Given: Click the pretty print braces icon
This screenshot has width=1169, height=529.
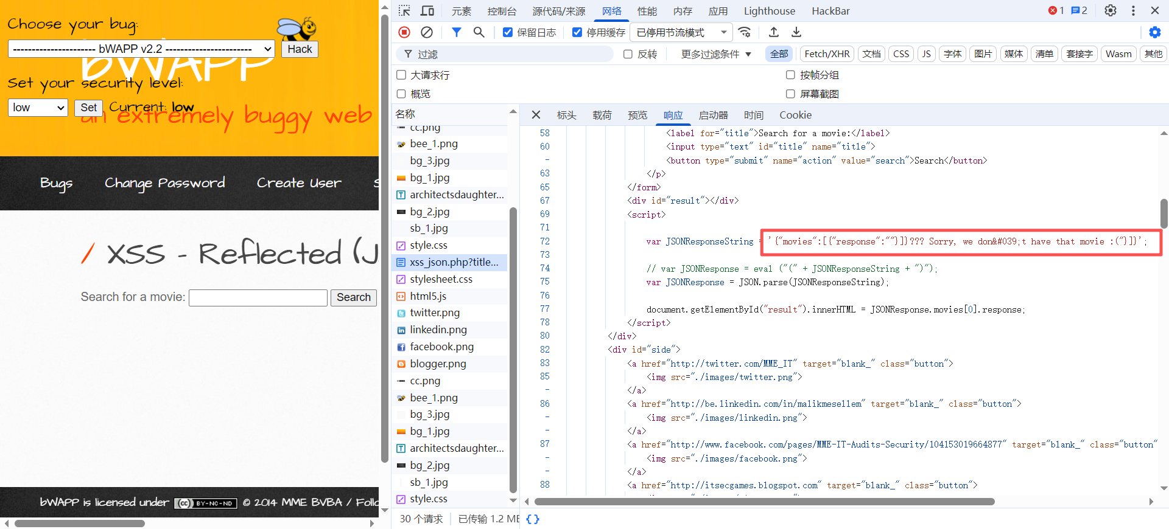Looking at the screenshot, I should coord(533,519).
